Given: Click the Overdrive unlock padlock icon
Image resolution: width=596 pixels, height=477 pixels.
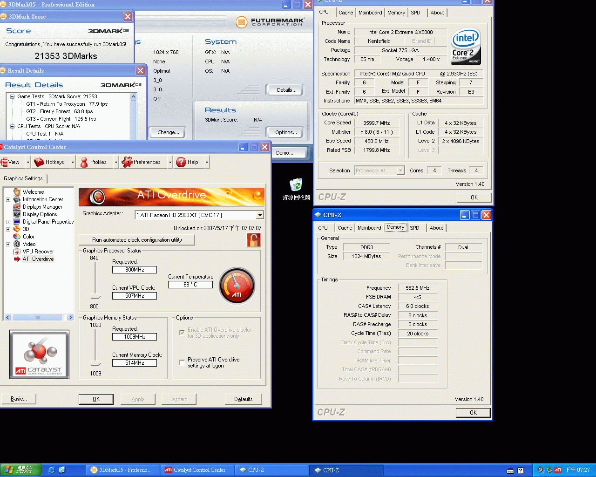Looking at the screenshot, I should click(x=254, y=240).
